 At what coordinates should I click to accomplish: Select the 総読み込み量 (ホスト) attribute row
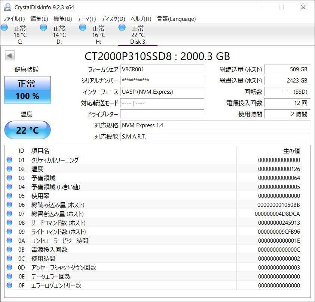point(153,205)
